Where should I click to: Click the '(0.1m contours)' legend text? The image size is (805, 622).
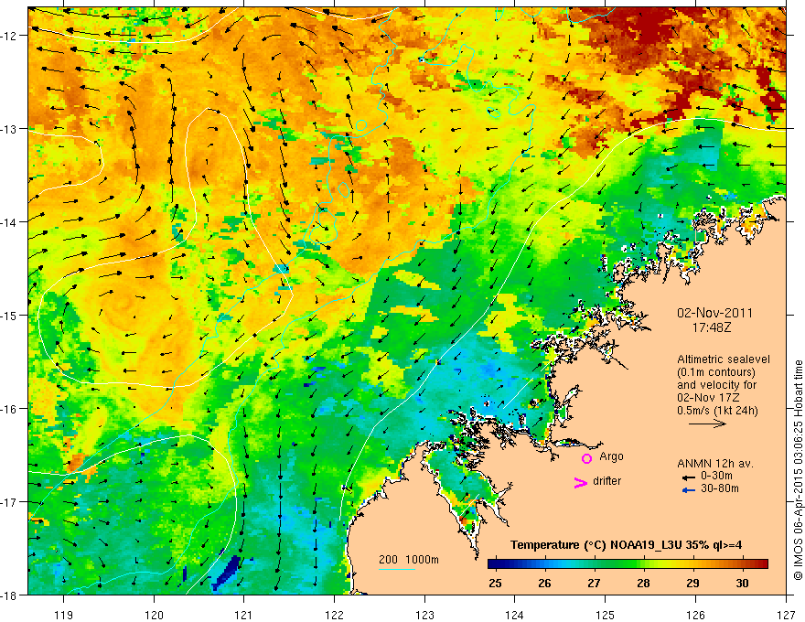click(716, 372)
